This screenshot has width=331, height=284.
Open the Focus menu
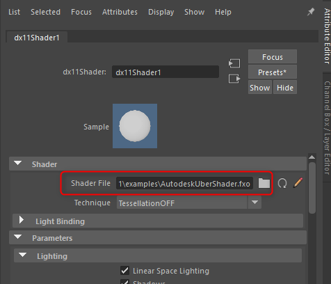pos(81,12)
